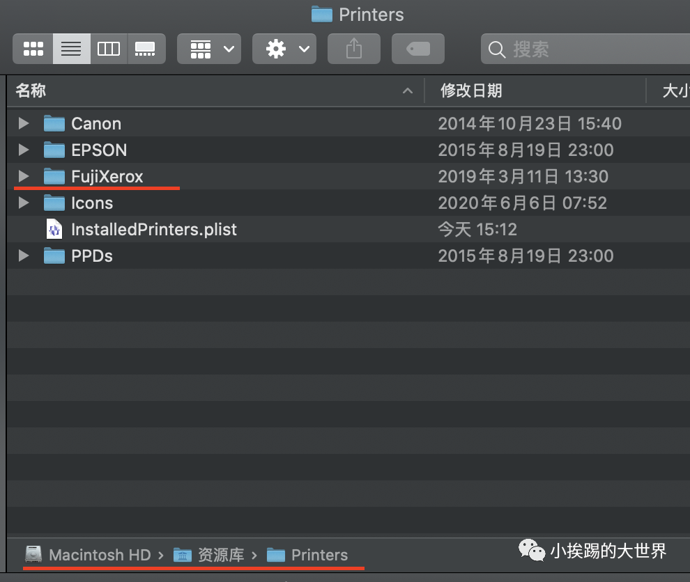Click Printers in the path bar

tap(319, 555)
